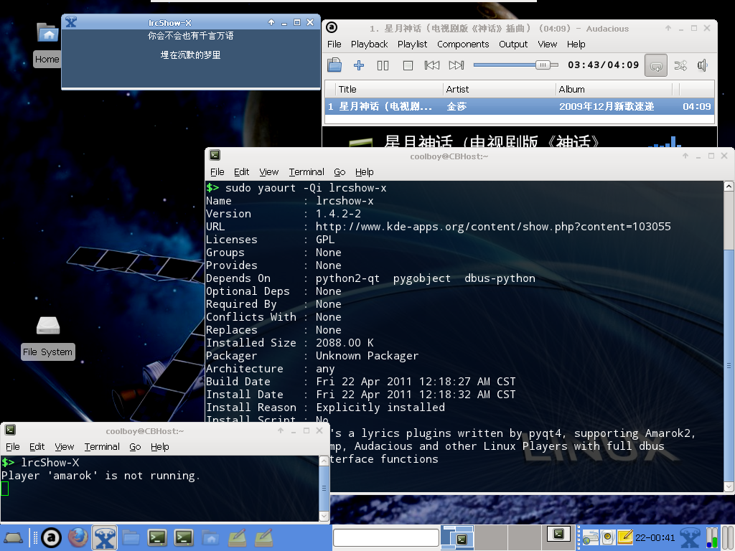This screenshot has width=735, height=551.
Task: Click the volume speaker icon in Audacious
Action: 702,65
